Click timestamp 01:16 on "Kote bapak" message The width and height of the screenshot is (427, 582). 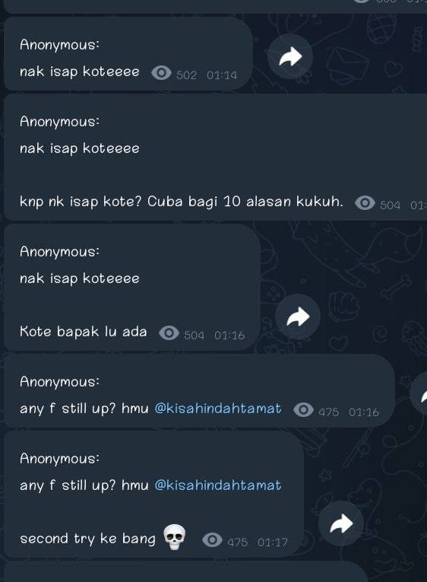tap(229, 336)
